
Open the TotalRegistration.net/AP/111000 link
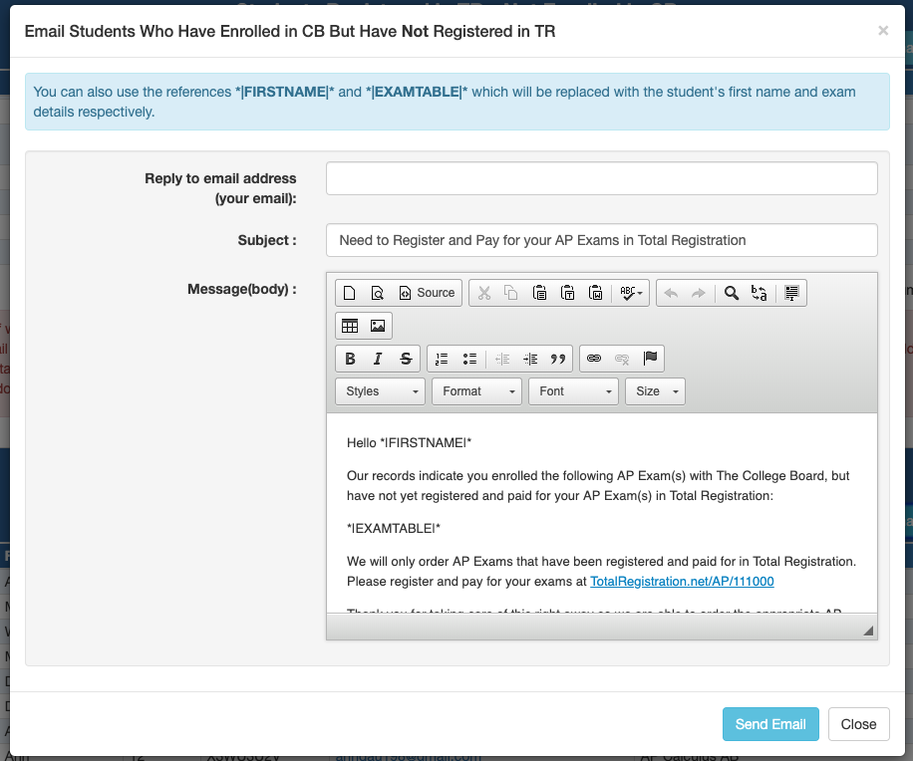(x=682, y=582)
